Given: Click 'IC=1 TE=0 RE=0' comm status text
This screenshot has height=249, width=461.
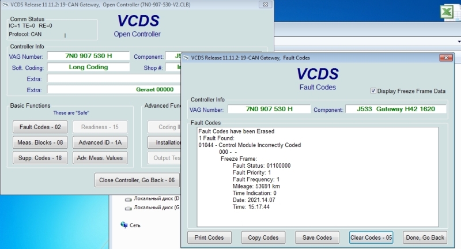Looking at the screenshot, I should (x=31, y=26).
